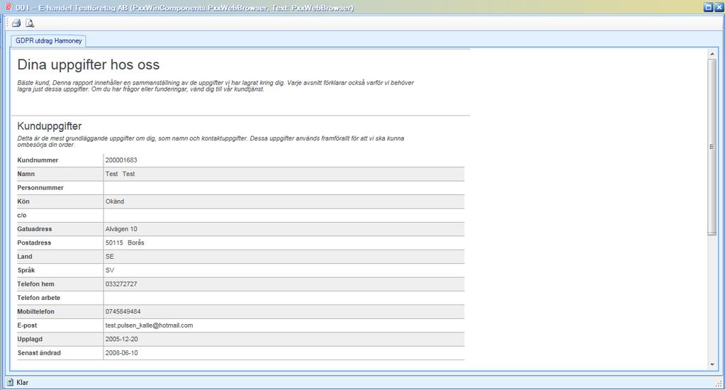Click the paragraph starting 'Detta är de mest'
The height and width of the screenshot is (390, 726).
coord(211,142)
